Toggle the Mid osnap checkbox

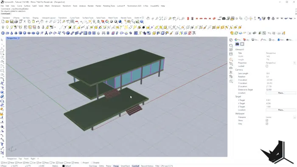point(24,163)
